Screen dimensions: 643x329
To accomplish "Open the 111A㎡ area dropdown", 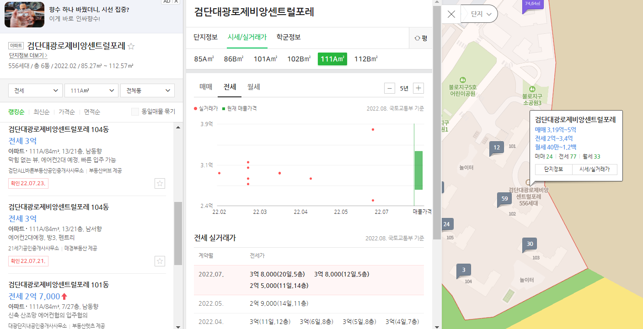I will click(91, 90).
